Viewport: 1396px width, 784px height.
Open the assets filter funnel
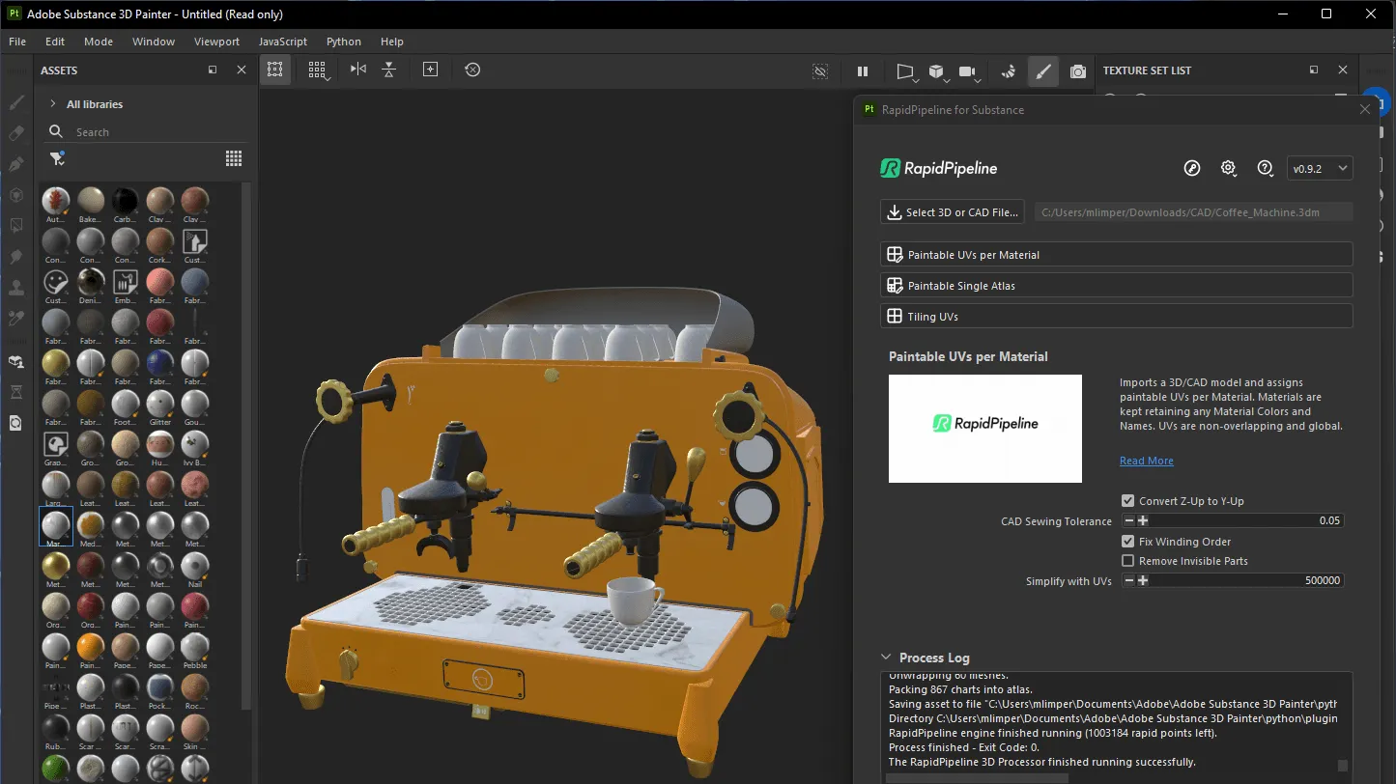coord(56,158)
